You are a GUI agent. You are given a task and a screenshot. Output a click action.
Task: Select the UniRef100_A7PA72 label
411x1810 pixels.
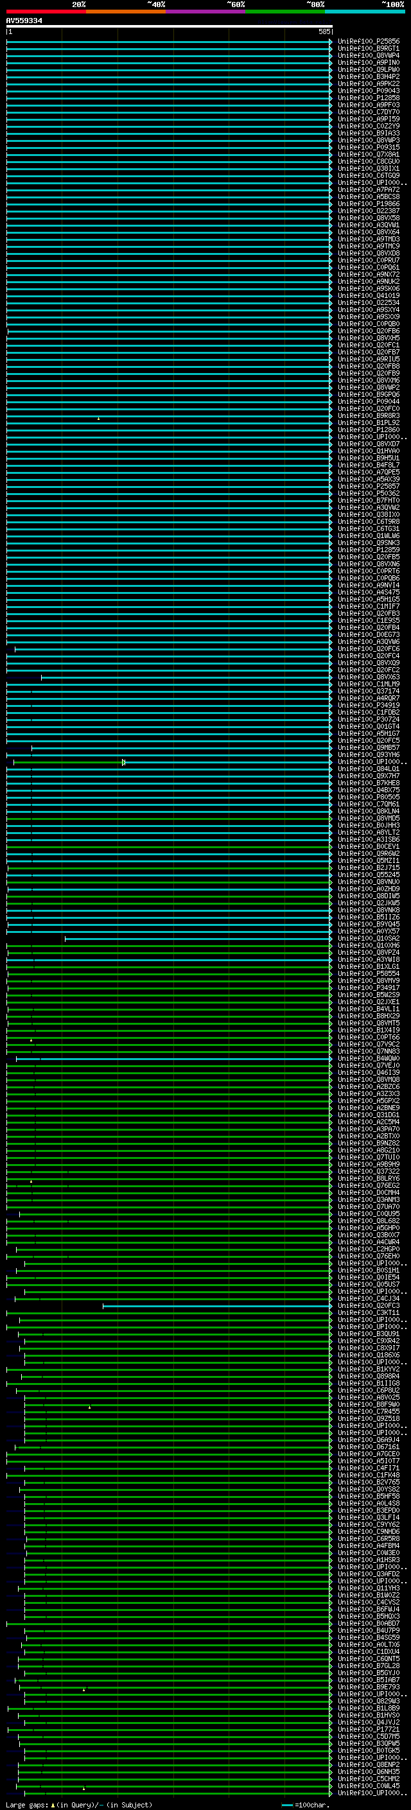[369, 191]
